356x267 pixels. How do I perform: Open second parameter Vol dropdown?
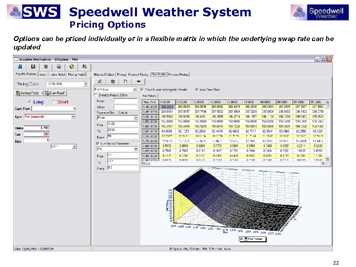[136, 149]
